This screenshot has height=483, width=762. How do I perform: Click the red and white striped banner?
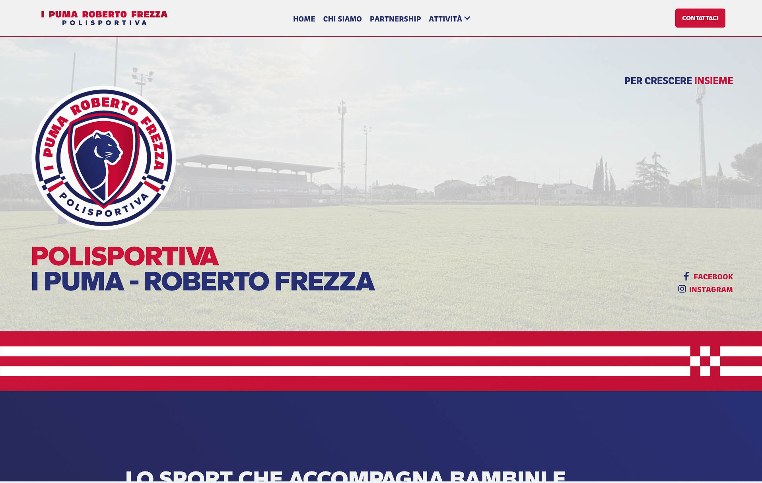pyautogui.click(x=381, y=361)
